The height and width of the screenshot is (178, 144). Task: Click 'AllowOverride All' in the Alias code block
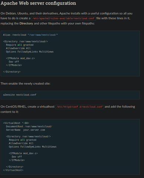coord(18,48)
